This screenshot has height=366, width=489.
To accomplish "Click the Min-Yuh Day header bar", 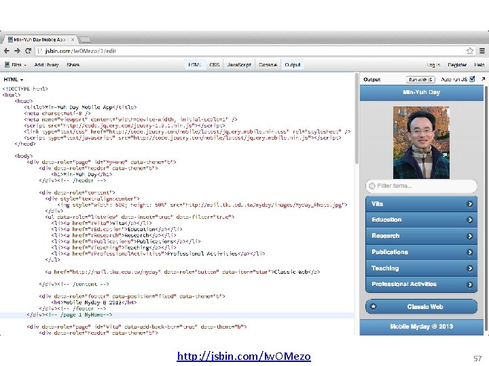I will click(x=421, y=93).
